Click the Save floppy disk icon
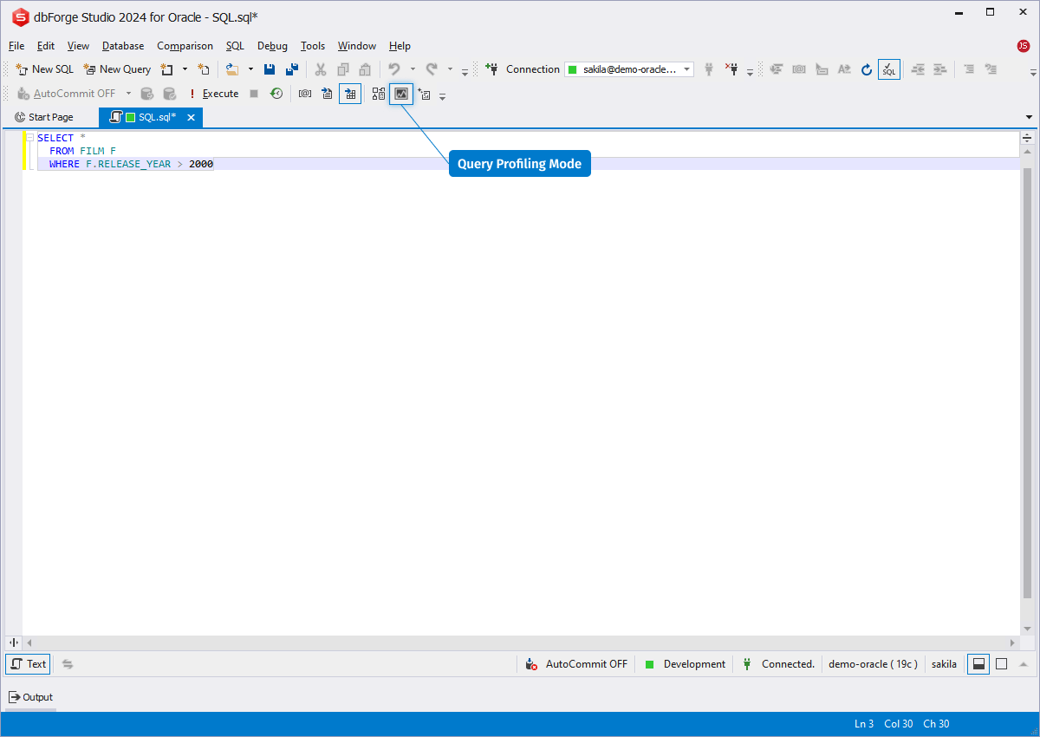Screen dimensions: 1040x737 tap(270, 69)
